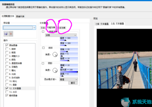The width and height of the screenshot is (152, 107).
Task: Adjust the 频率 = 300 slider
Action: [69, 44]
